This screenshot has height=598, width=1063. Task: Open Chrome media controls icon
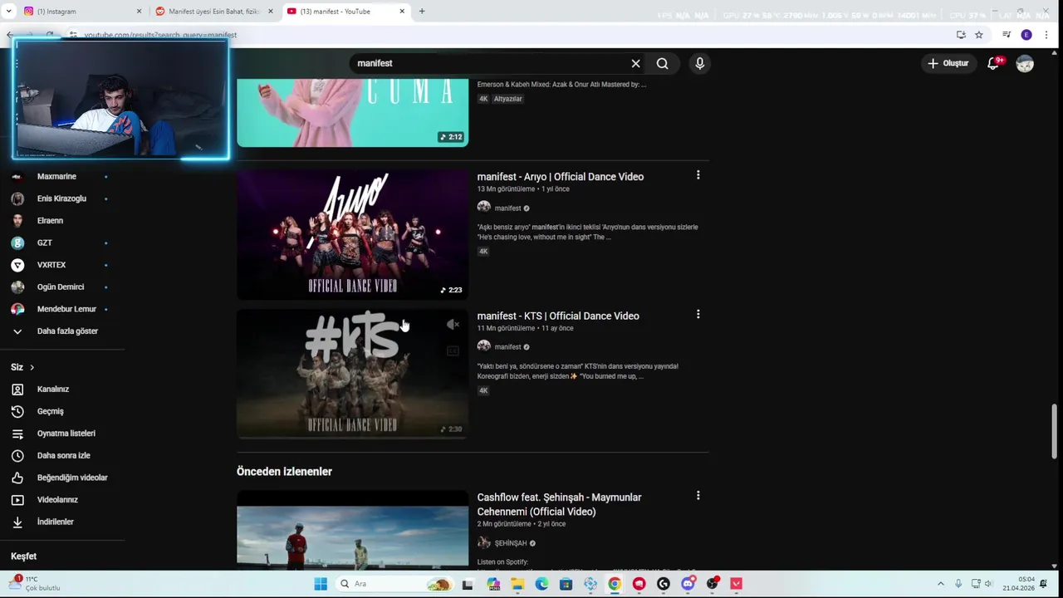click(1007, 35)
